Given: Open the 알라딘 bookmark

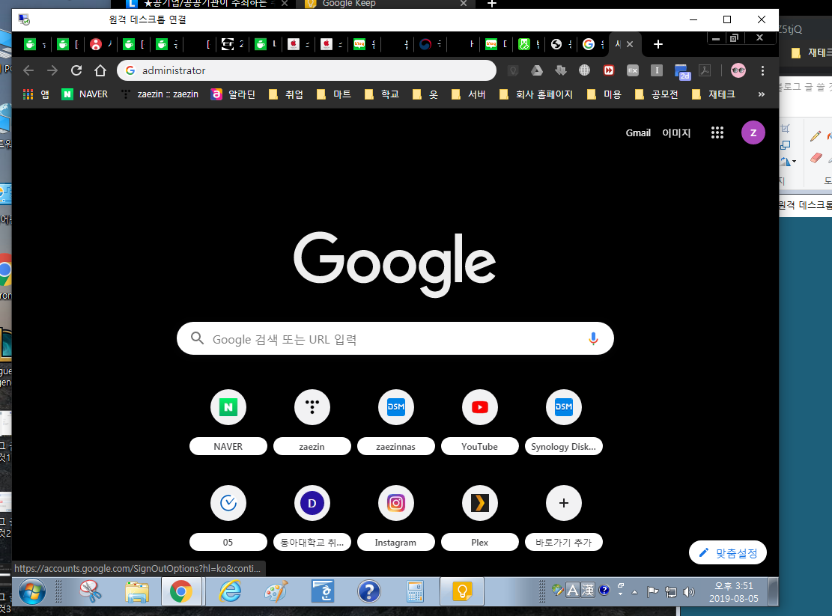Looking at the screenshot, I should click(233, 94).
